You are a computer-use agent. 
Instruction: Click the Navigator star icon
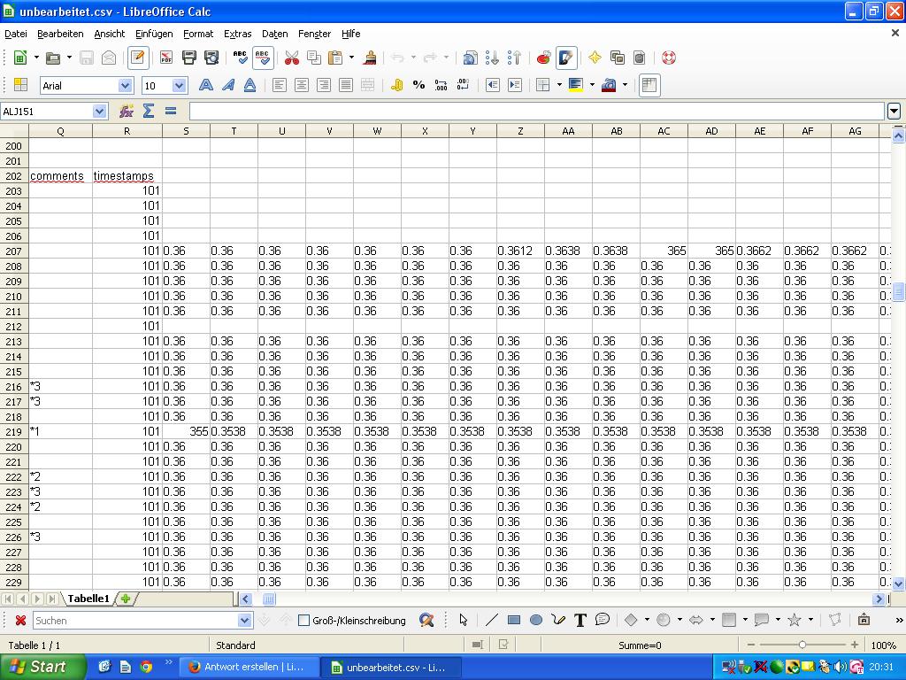point(595,58)
